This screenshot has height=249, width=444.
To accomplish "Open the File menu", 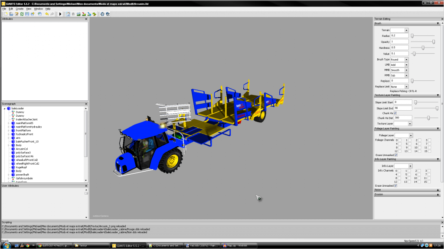I will coord(4,9).
